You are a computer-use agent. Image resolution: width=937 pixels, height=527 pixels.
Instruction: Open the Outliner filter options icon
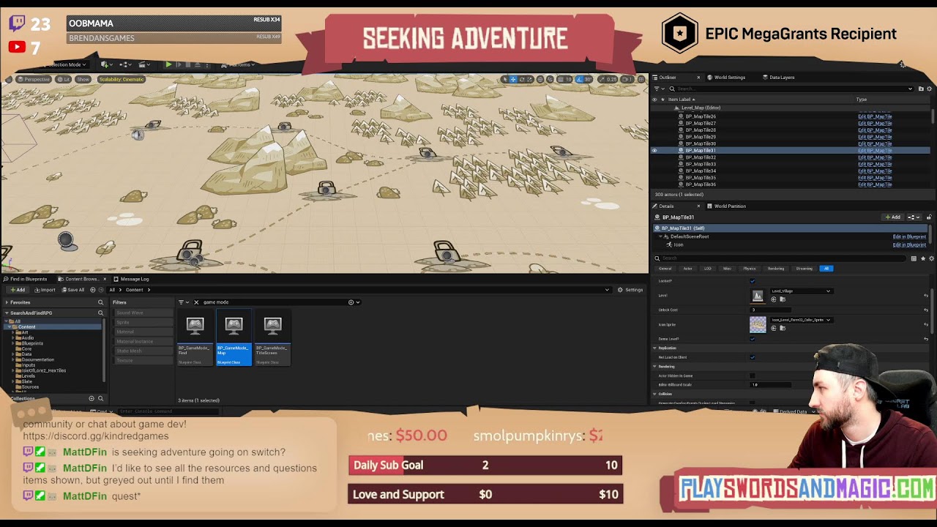tap(657, 89)
